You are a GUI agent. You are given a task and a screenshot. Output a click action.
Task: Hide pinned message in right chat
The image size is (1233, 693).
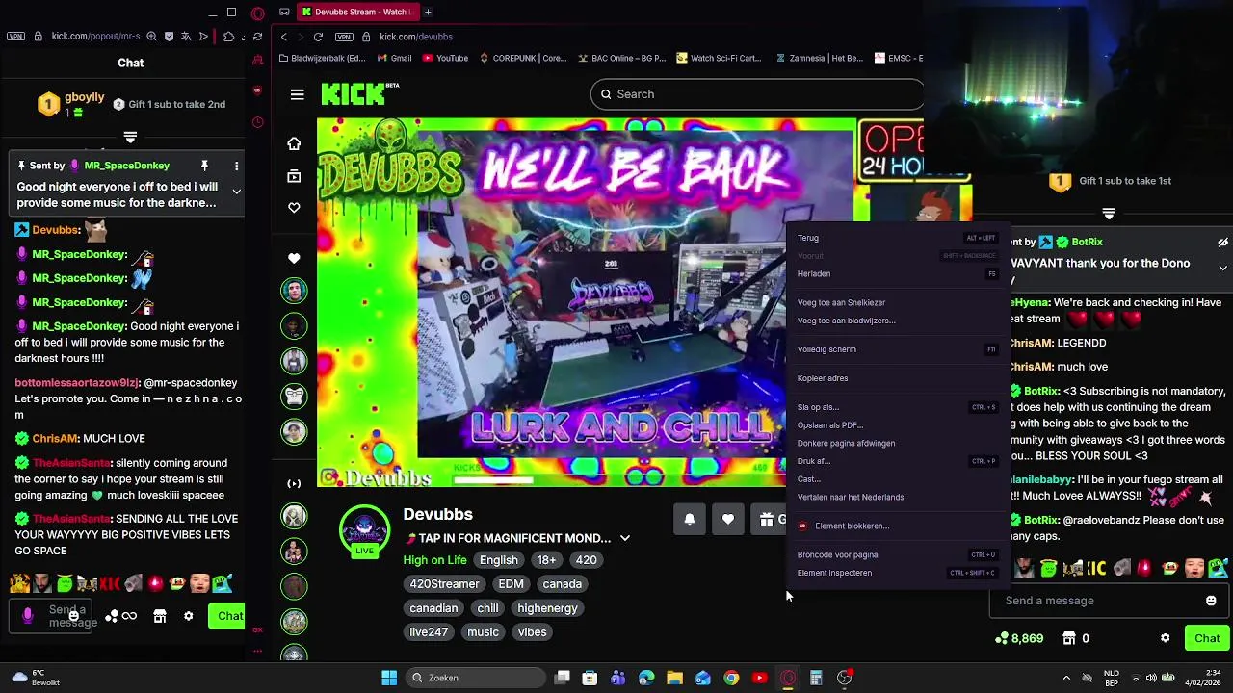point(1222,243)
